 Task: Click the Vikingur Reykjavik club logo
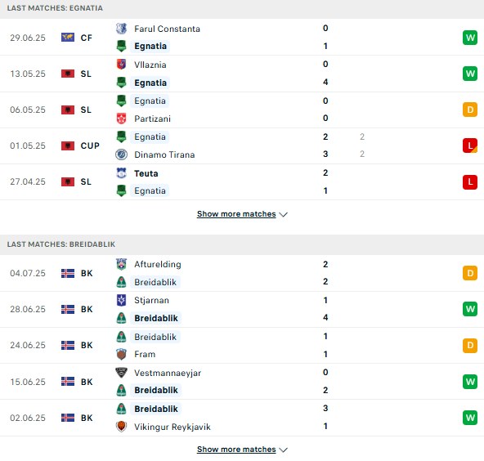(x=121, y=427)
